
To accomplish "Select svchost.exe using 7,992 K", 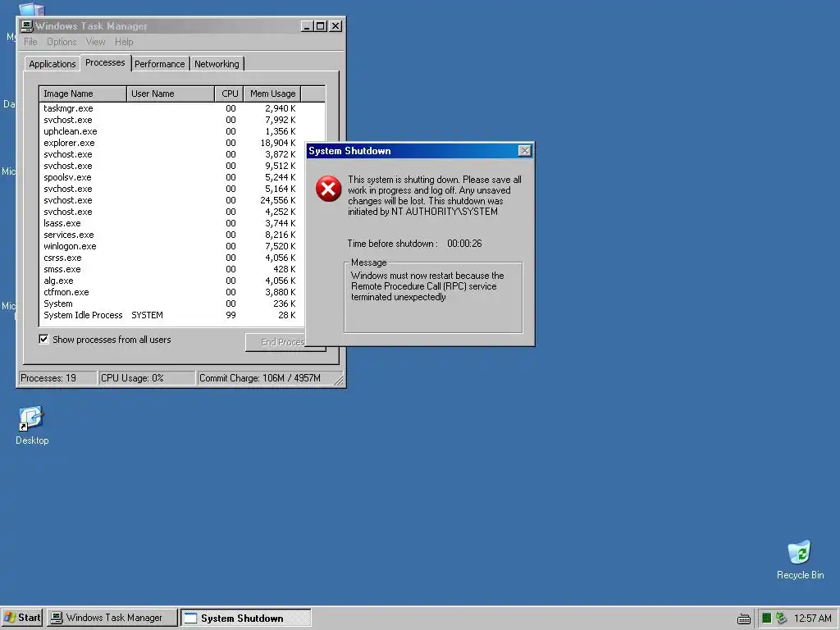I will click(171, 120).
